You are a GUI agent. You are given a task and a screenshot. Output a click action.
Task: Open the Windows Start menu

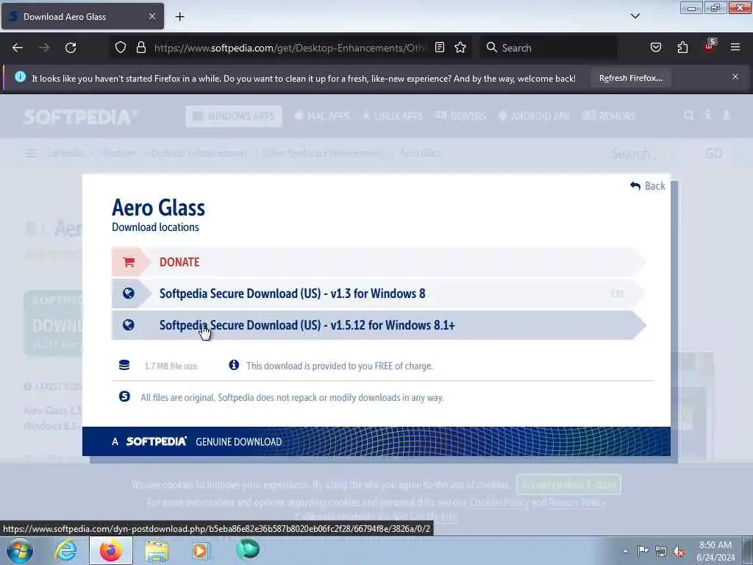[20, 550]
